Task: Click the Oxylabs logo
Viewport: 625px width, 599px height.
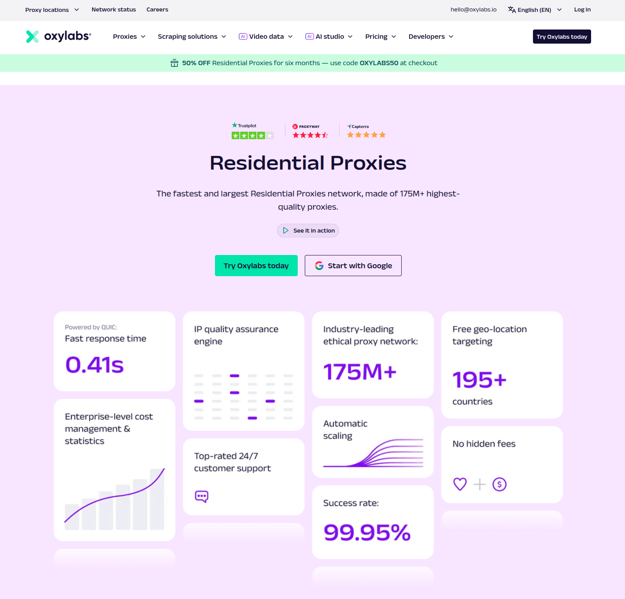Action: point(59,37)
